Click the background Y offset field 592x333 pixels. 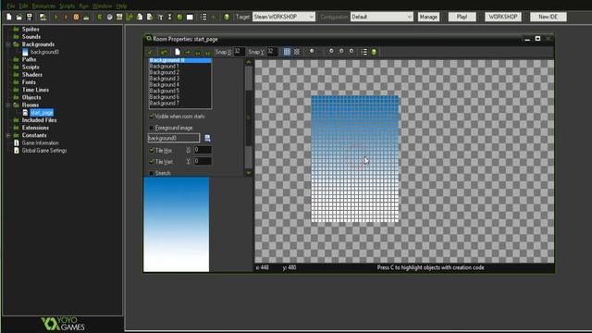pos(203,162)
